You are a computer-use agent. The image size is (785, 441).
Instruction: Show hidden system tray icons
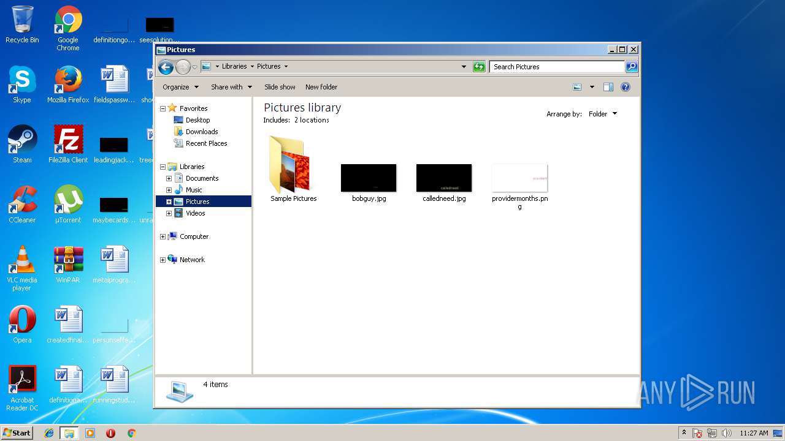684,433
